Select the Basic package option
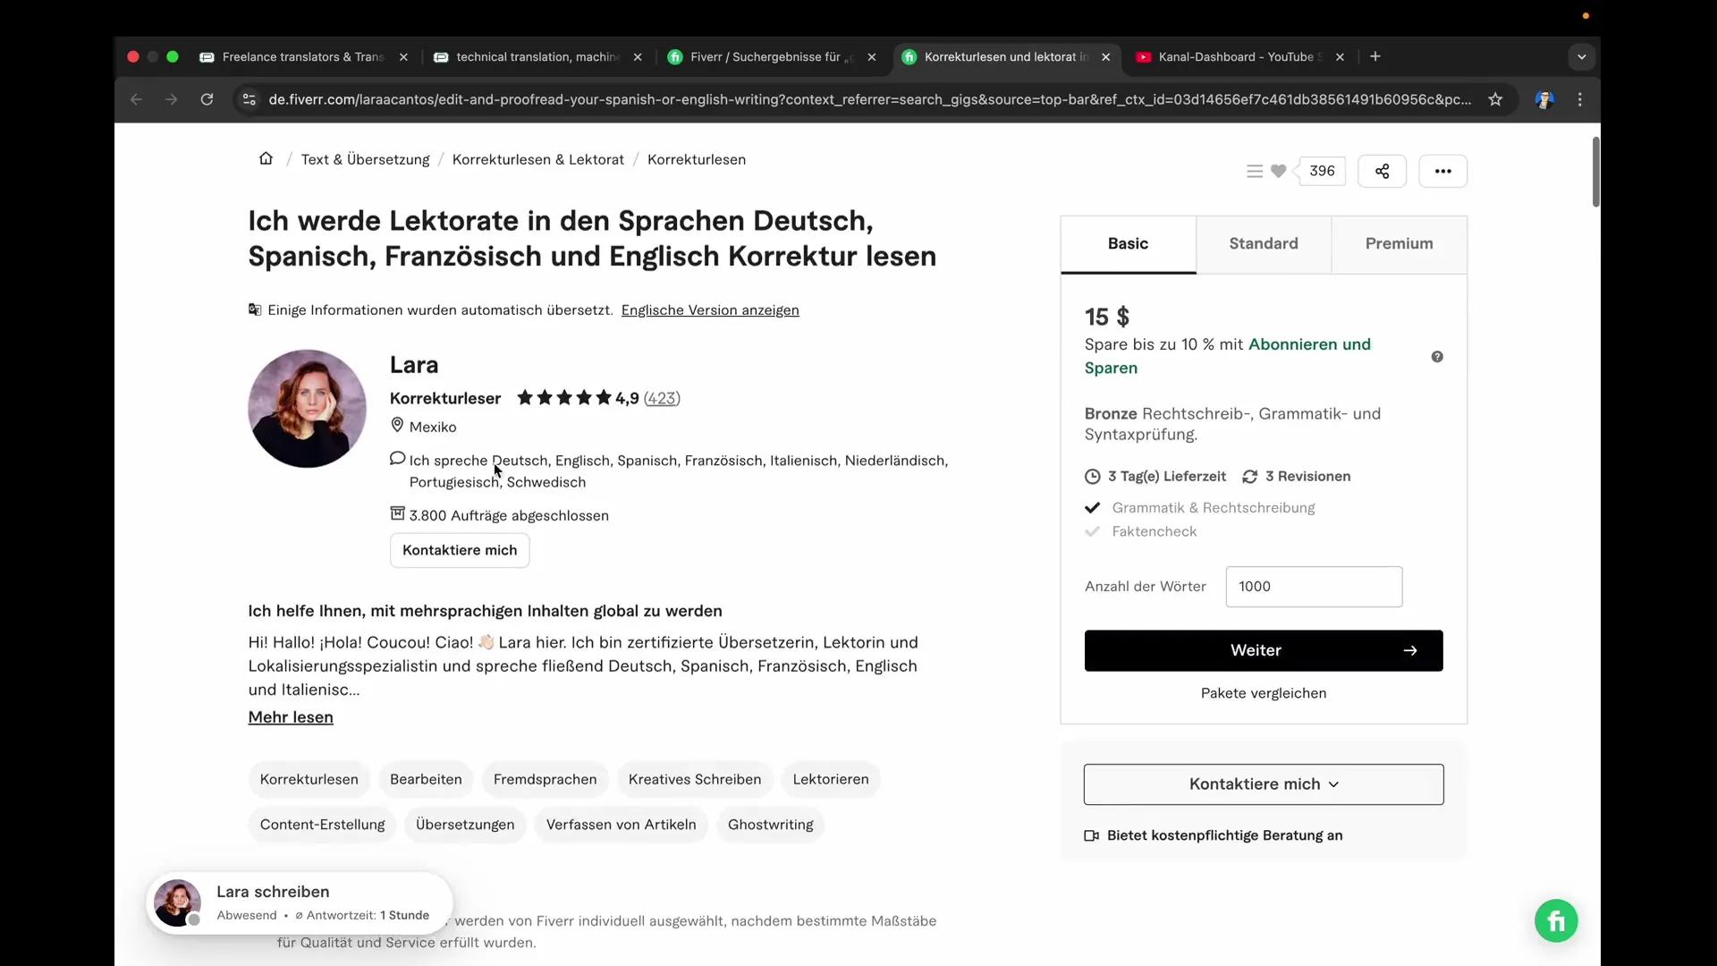This screenshot has width=1717, height=966. point(1128,243)
